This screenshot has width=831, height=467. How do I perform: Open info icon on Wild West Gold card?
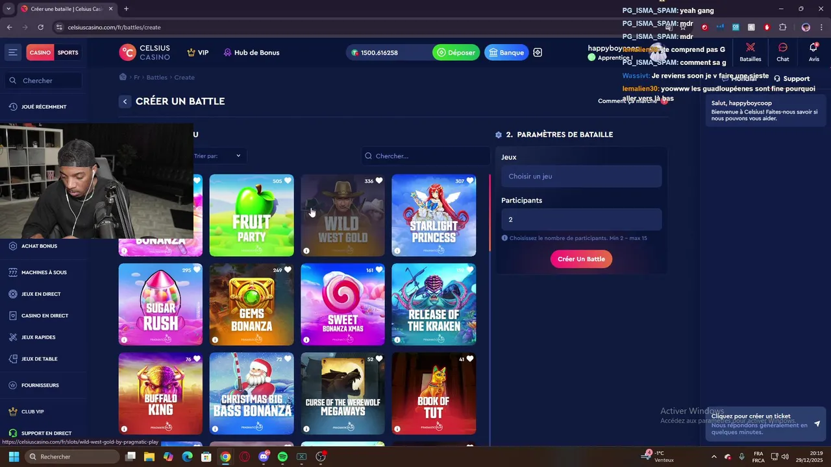pyautogui.click(x=306, y=251)
